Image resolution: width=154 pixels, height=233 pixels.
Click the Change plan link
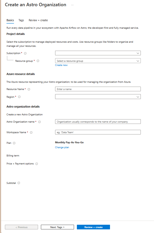[x=62, y=147]
